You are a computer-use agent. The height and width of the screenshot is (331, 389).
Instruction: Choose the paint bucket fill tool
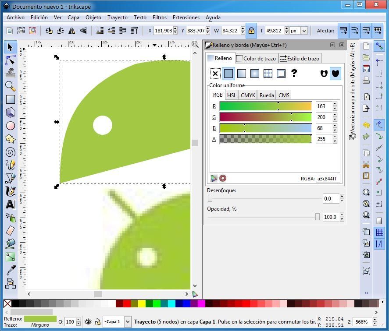pyautogui.click(x=10, y=244)
